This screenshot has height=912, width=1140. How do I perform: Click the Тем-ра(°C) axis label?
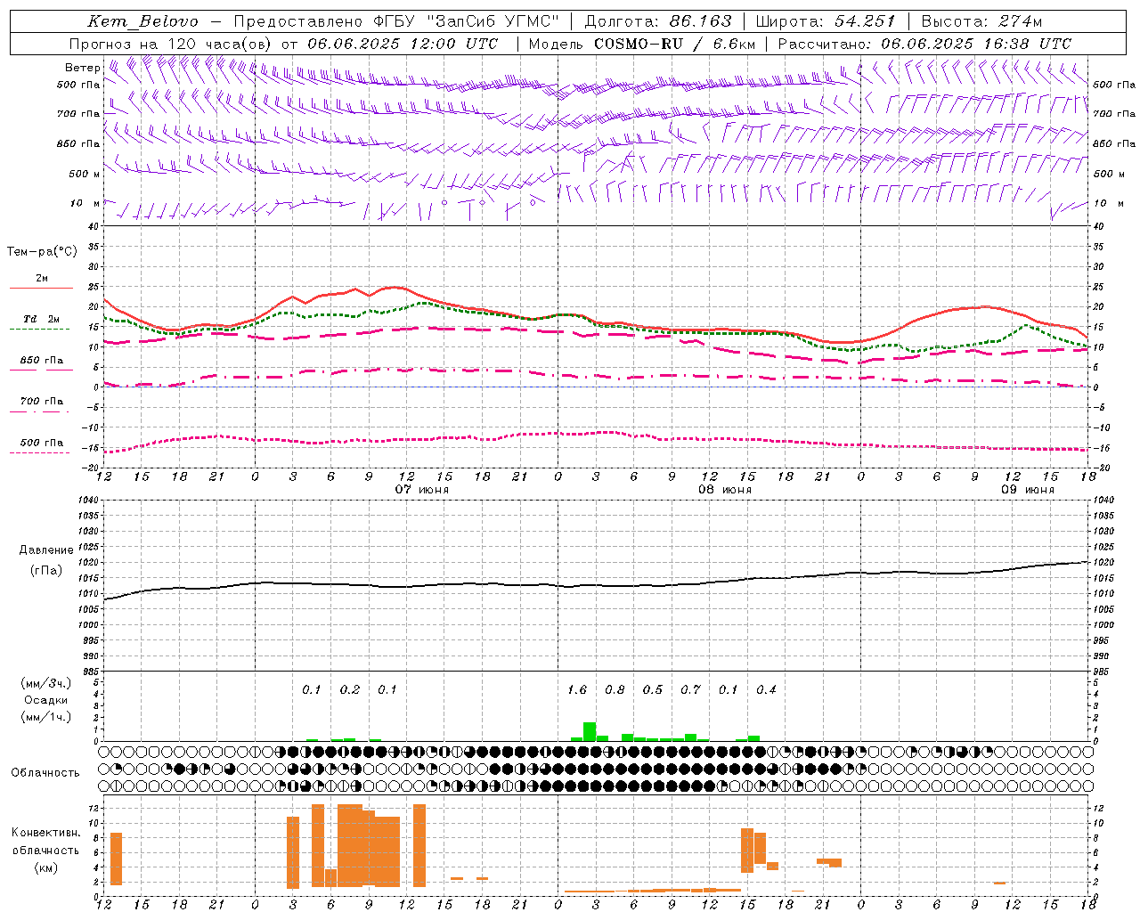42,252
